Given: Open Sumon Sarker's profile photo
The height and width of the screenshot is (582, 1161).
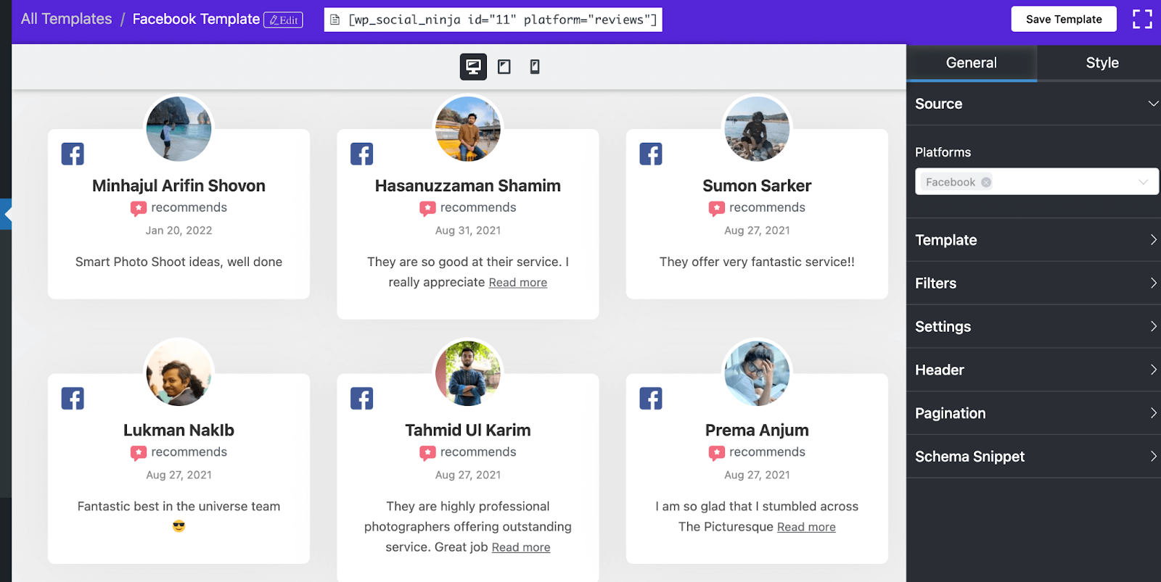Looking at the screenshot, I should pos(757,128).
